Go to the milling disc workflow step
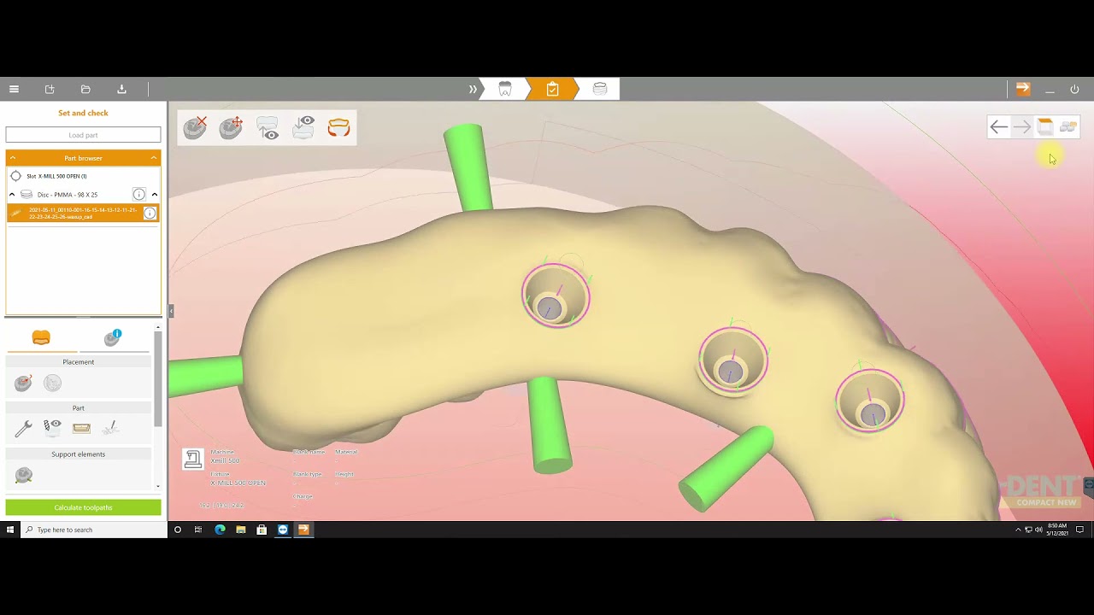 click(x=600, y=89)
